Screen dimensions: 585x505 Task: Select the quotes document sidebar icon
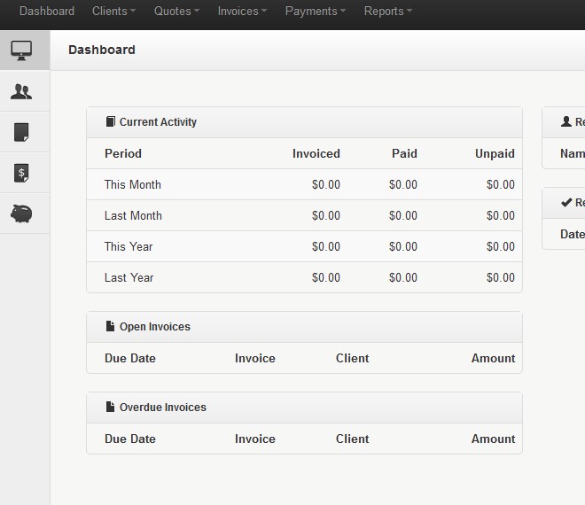pos(22,132)
